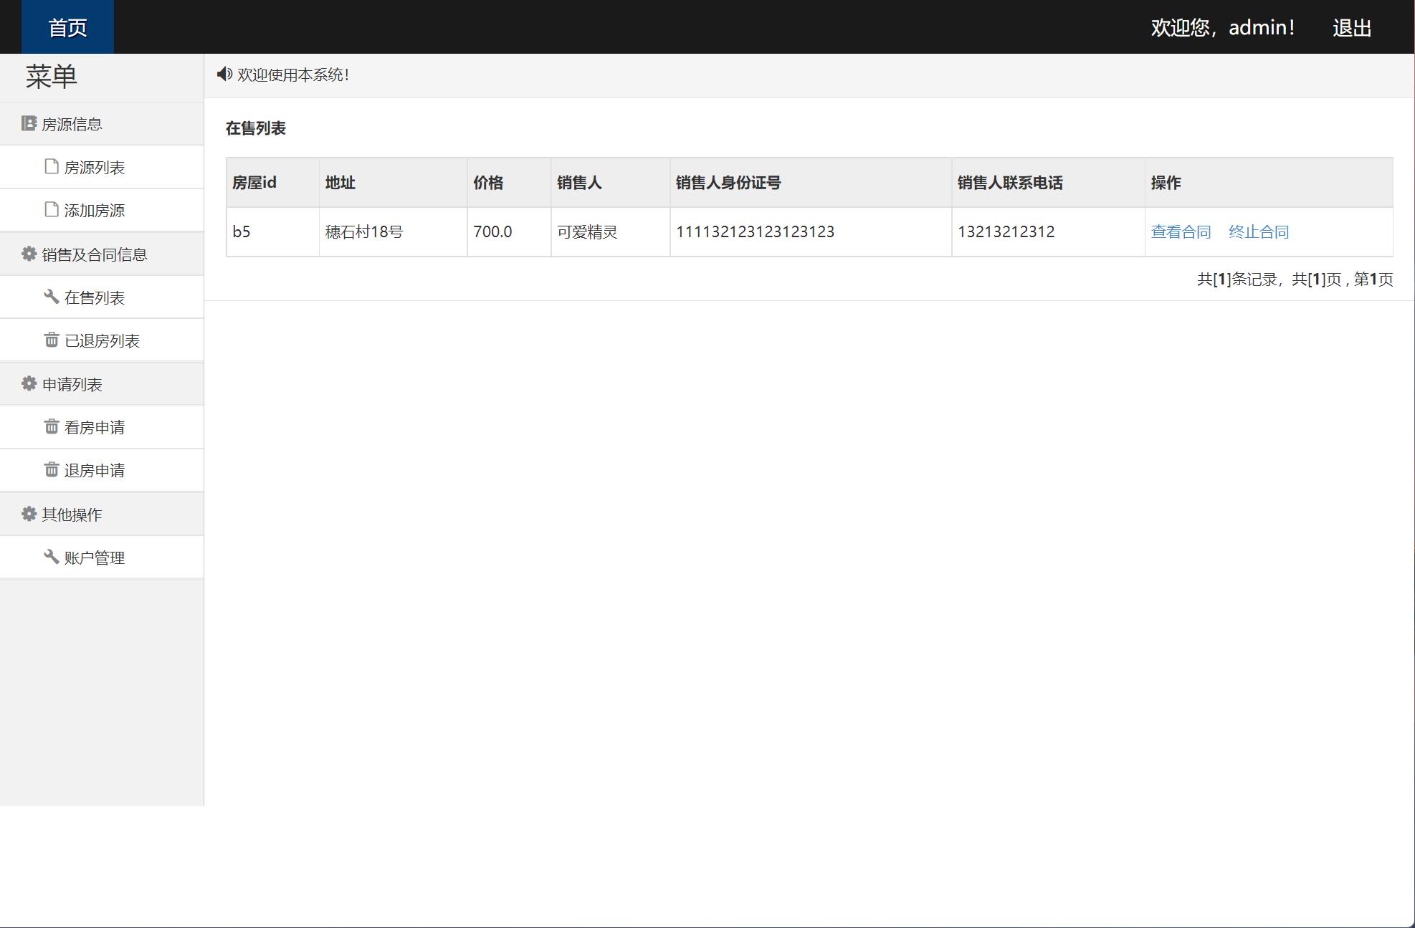The image size is (1415, 928).
Task: Click the trash icon next to 看房申请
Action: pyautogui.click(x=52, y=426)
